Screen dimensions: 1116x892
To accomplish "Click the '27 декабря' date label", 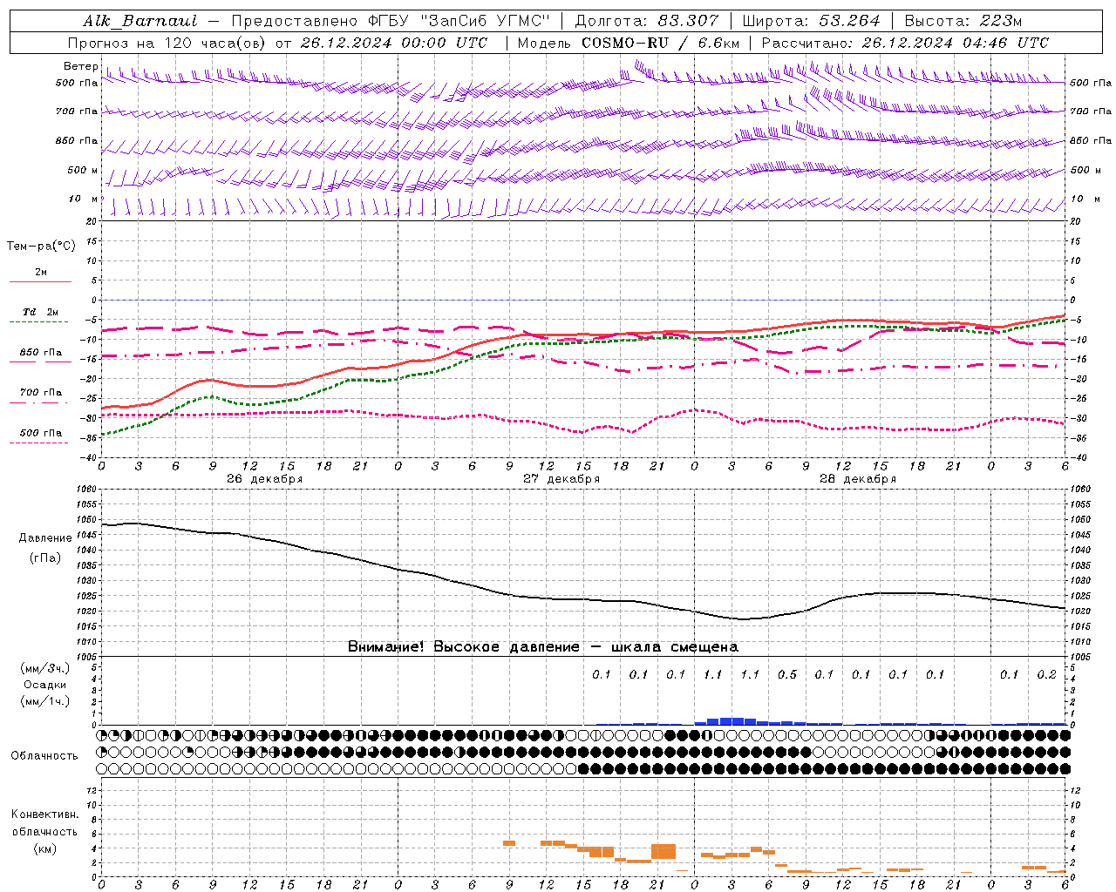I will 561,479.
